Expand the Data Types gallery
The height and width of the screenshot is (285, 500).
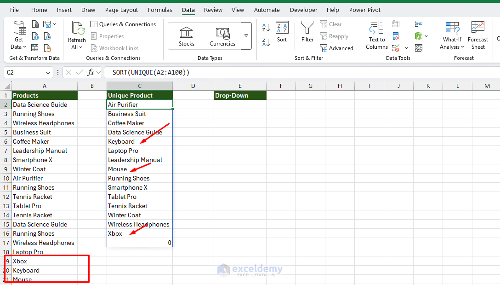pyautogui.click(x=246, y=36)
